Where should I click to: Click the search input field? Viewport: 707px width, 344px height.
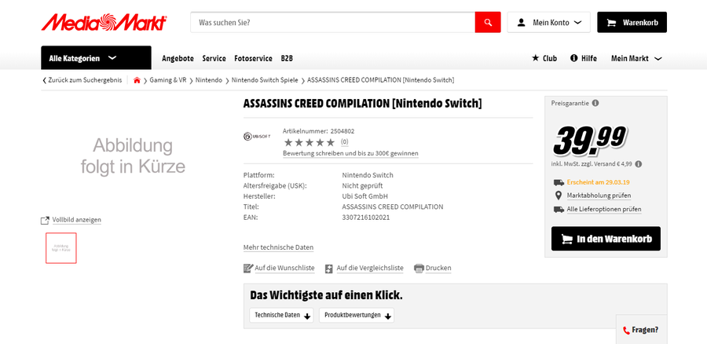pos(332,22)
